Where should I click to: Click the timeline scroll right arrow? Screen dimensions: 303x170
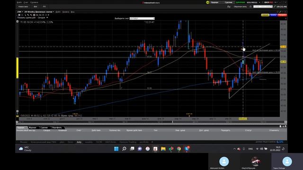pos(285,122)
